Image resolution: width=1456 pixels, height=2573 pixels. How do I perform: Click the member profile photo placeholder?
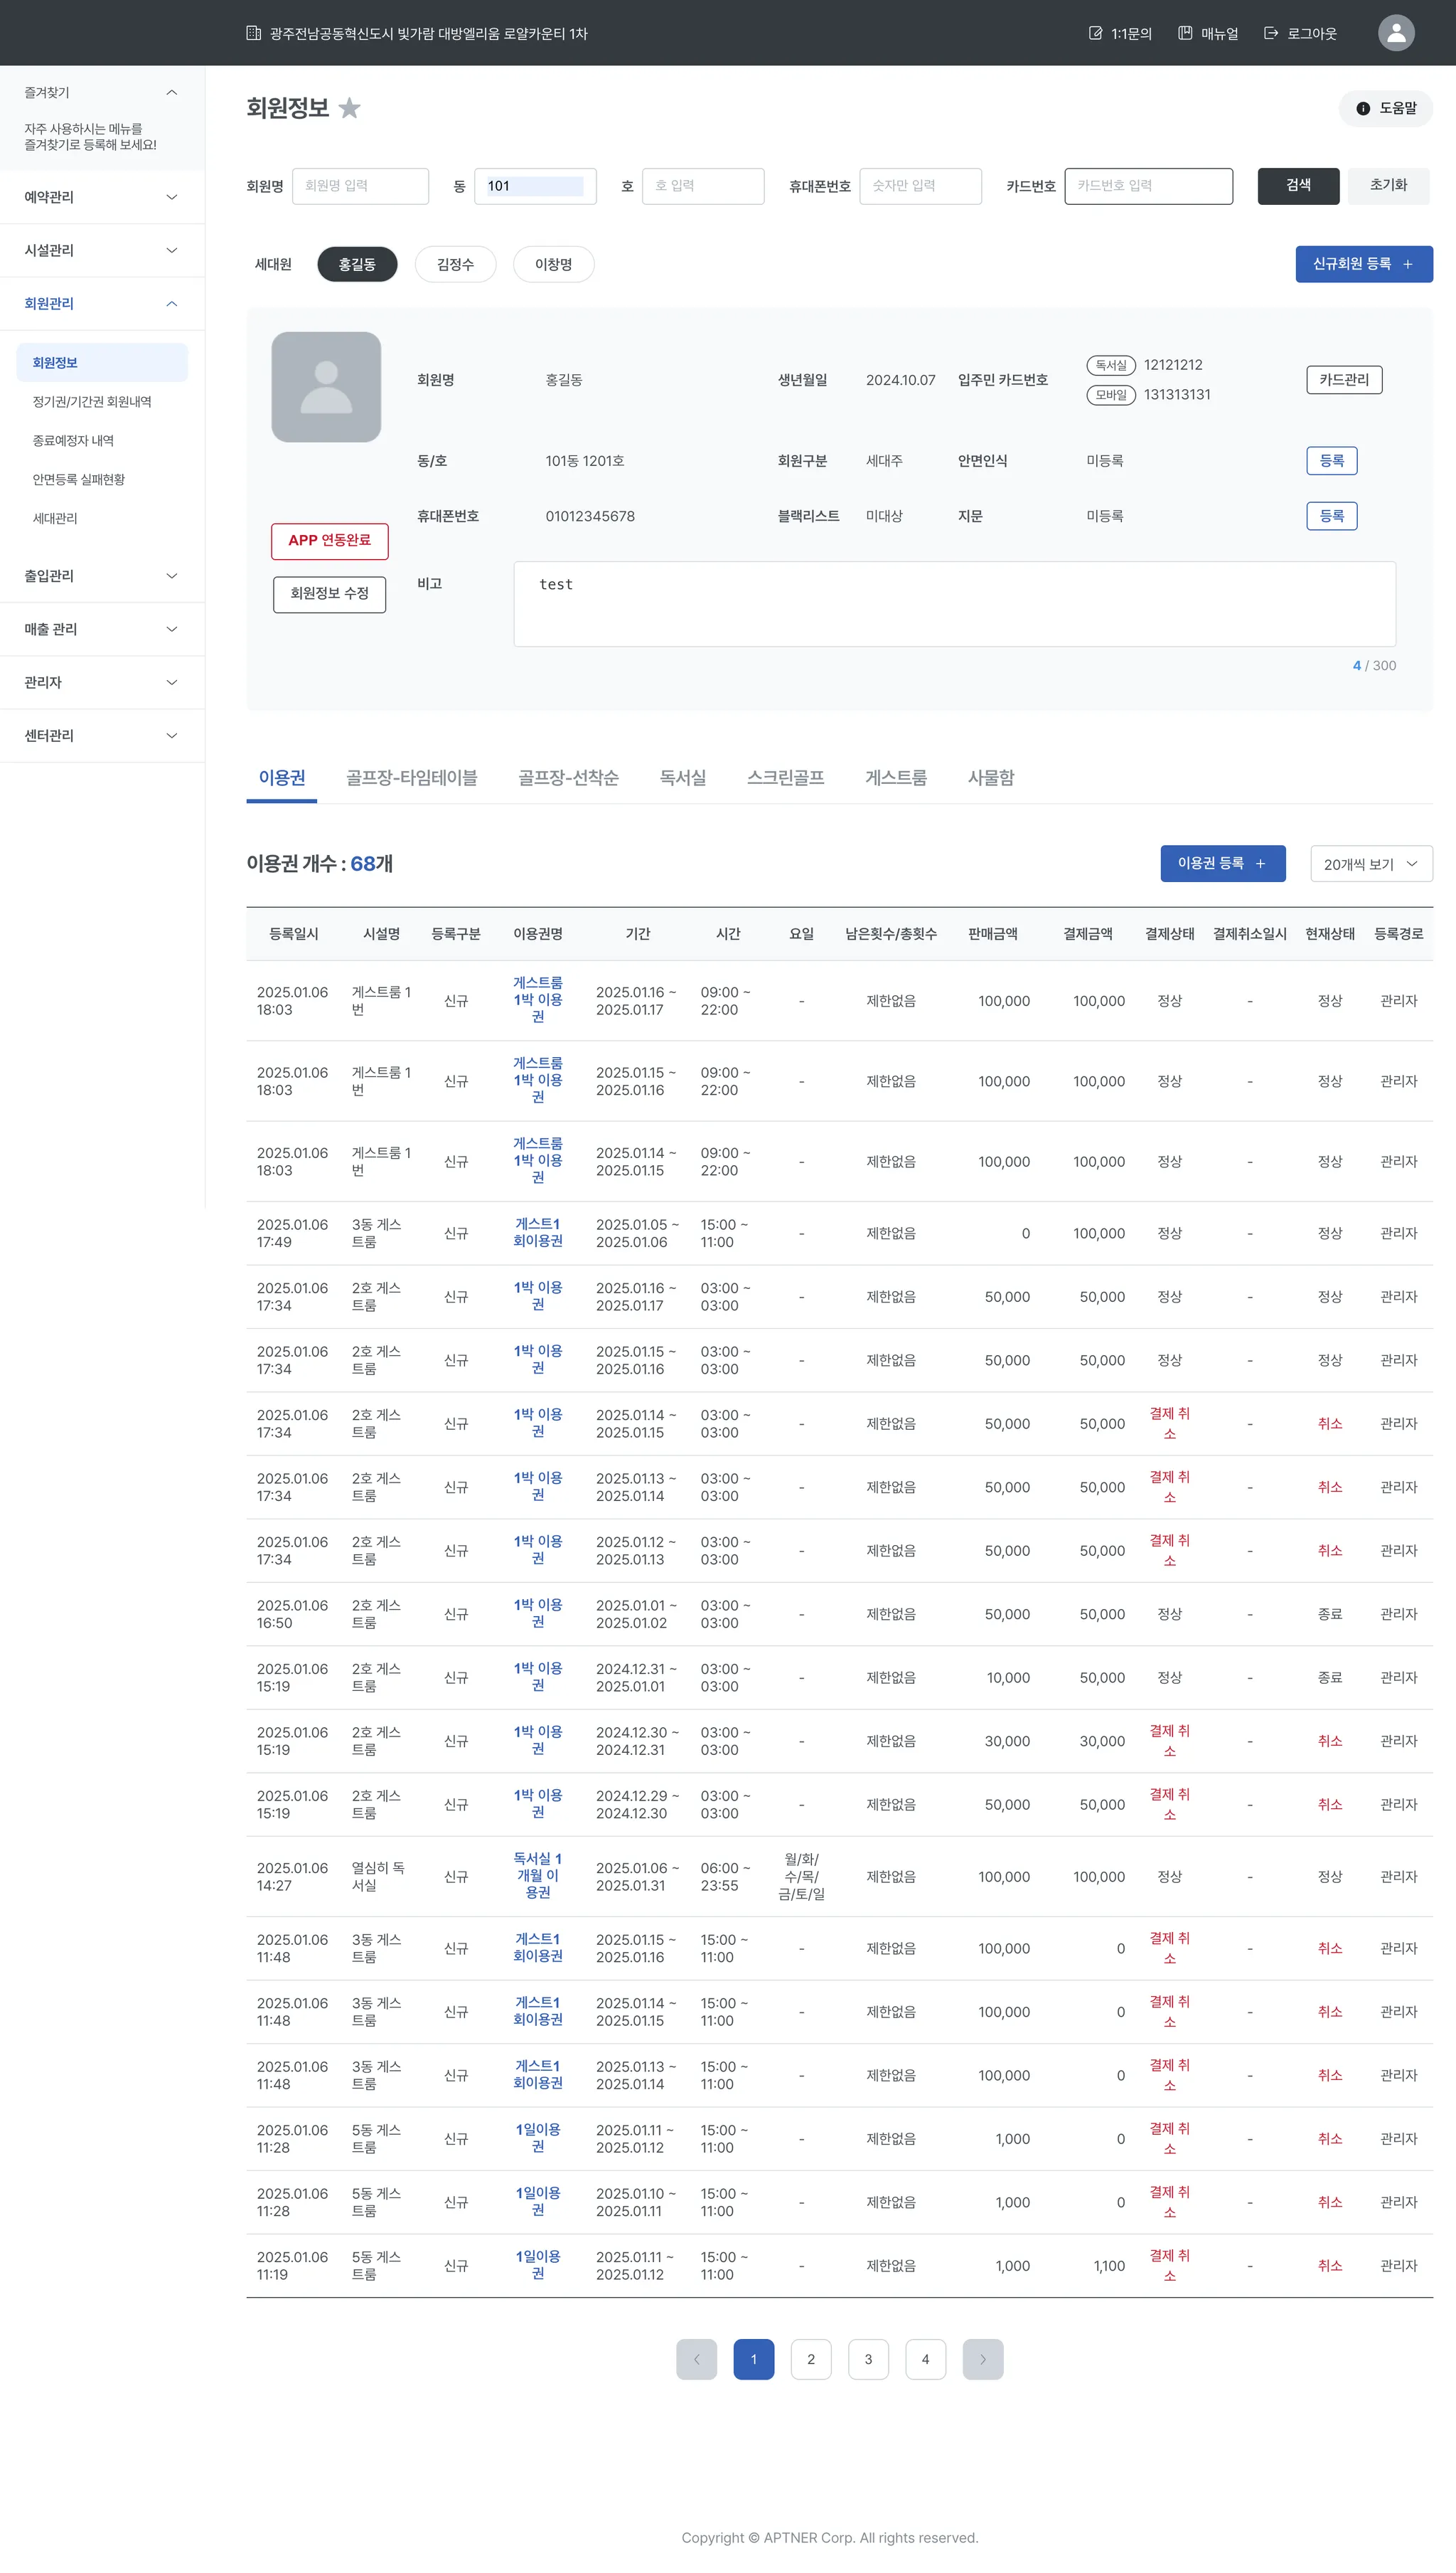point(326,387)
